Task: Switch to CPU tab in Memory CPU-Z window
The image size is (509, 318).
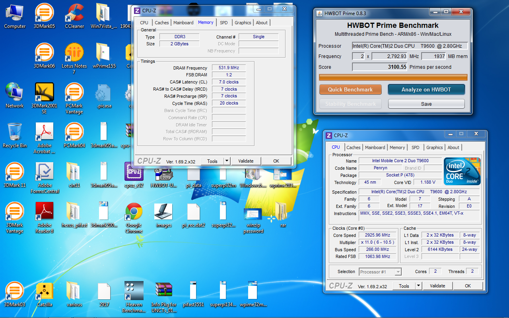Action: (144, 23)
